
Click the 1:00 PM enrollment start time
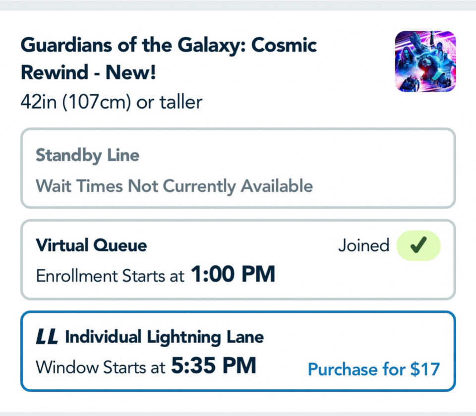(235, 273)
